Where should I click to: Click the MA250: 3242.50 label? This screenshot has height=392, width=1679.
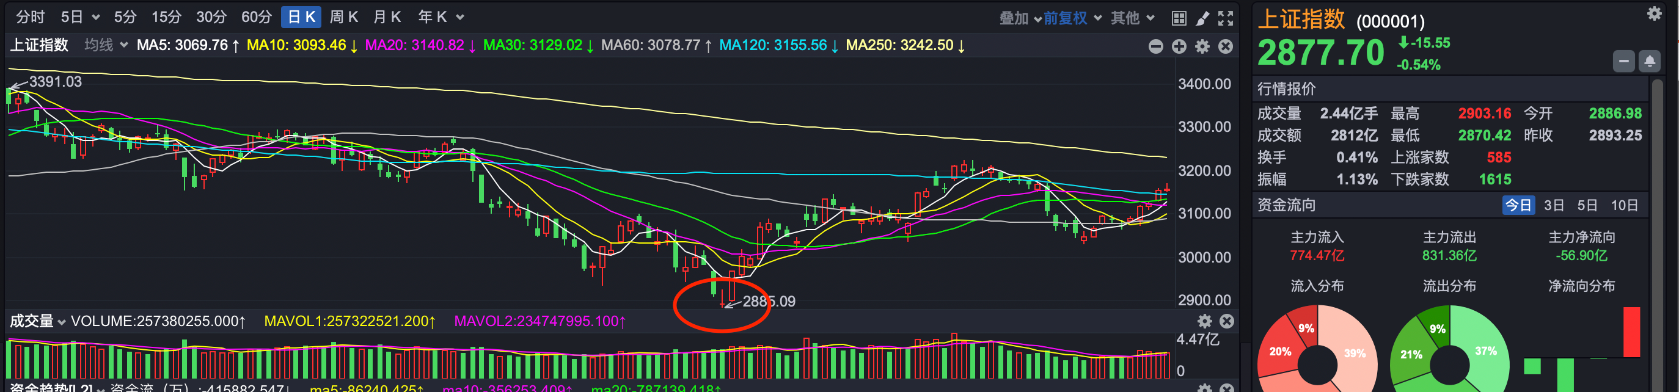point(905,46)
